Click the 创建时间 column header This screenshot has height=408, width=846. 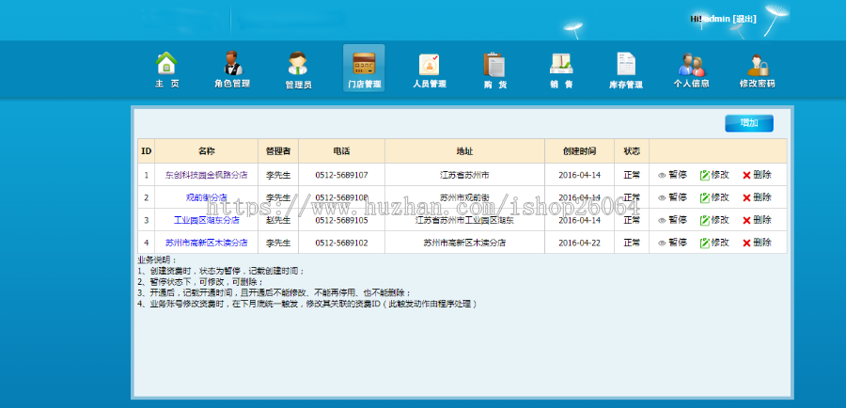coord(579,151)
